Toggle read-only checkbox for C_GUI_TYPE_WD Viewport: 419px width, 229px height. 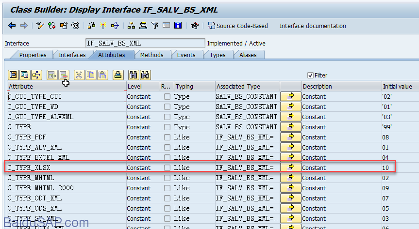168,107
